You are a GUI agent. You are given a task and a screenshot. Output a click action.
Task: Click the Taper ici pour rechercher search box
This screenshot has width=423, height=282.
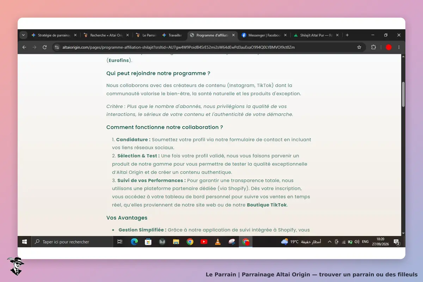pyautogui.click(x=72, y=242)
